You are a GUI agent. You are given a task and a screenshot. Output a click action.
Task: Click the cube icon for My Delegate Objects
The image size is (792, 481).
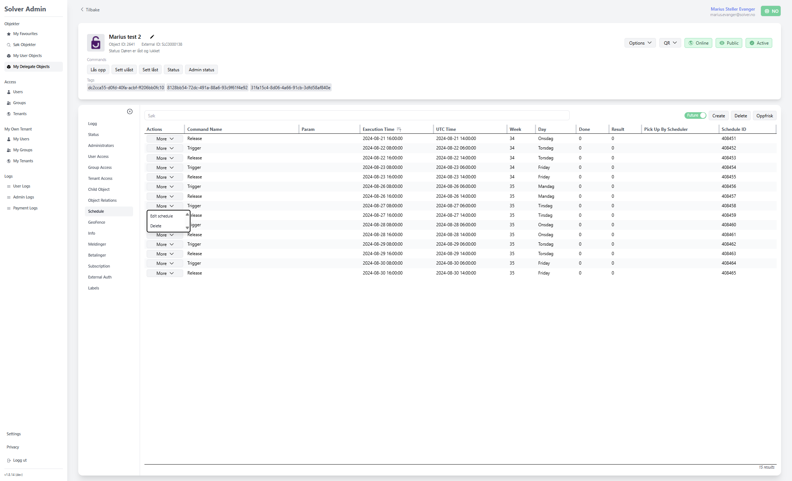tap(9, 67)
